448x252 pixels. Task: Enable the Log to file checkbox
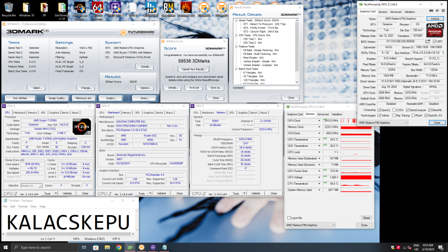point(289,218)
